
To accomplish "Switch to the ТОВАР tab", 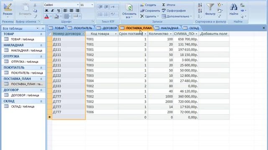I will tap(57, 28).
